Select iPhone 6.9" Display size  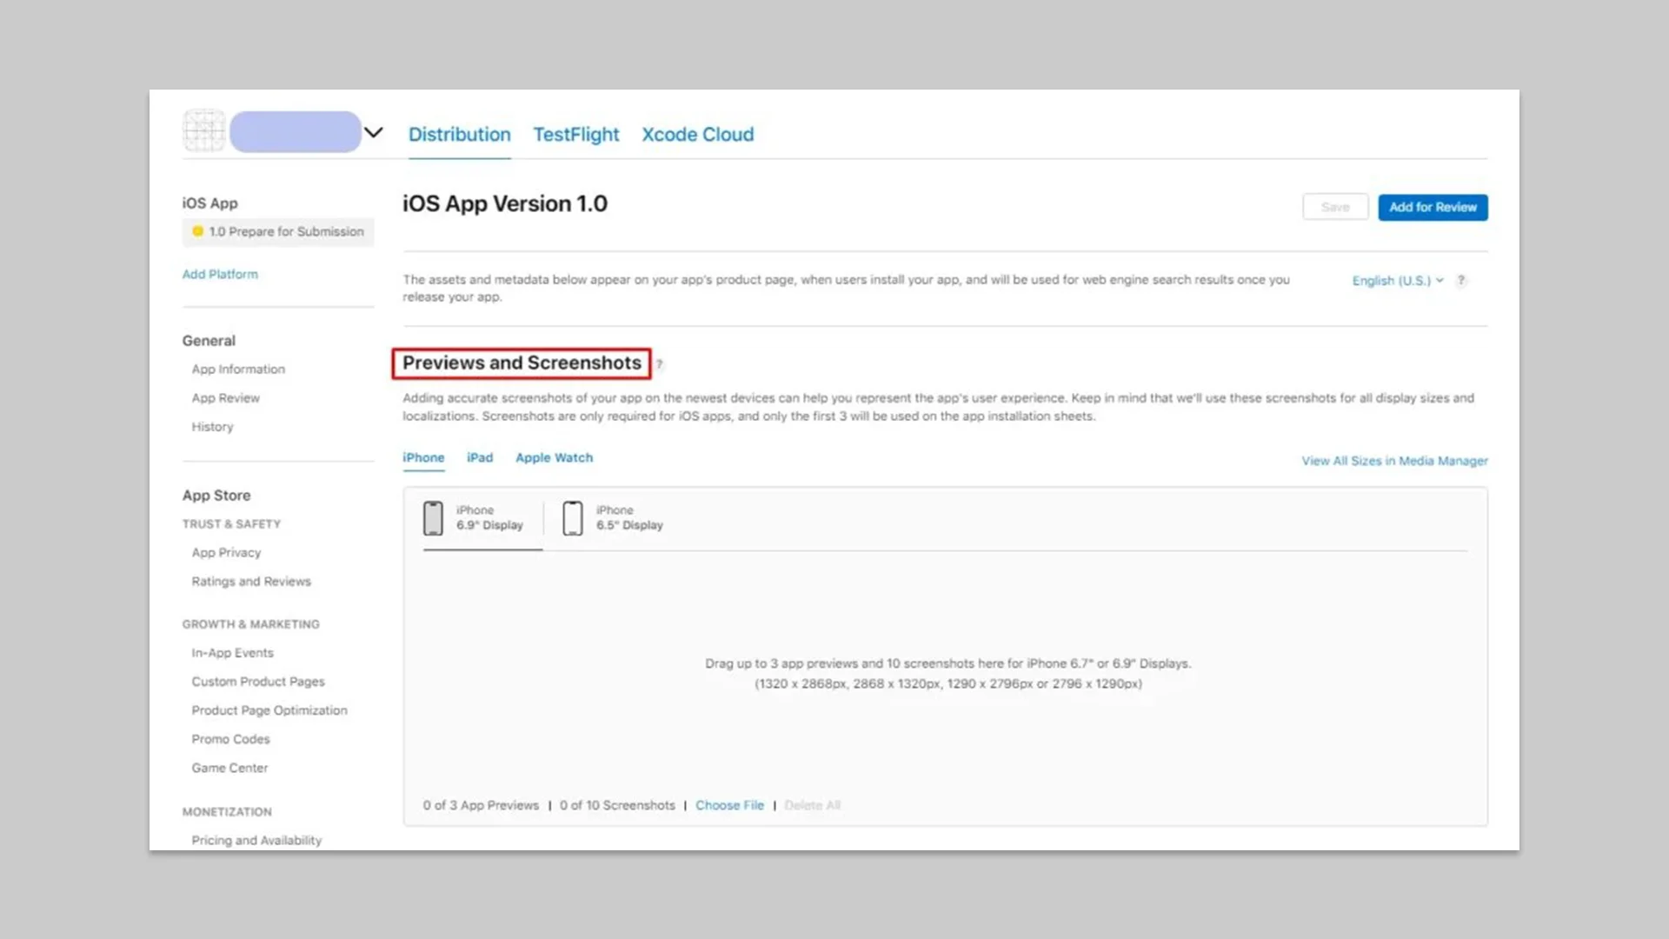[x=474, y=517]
